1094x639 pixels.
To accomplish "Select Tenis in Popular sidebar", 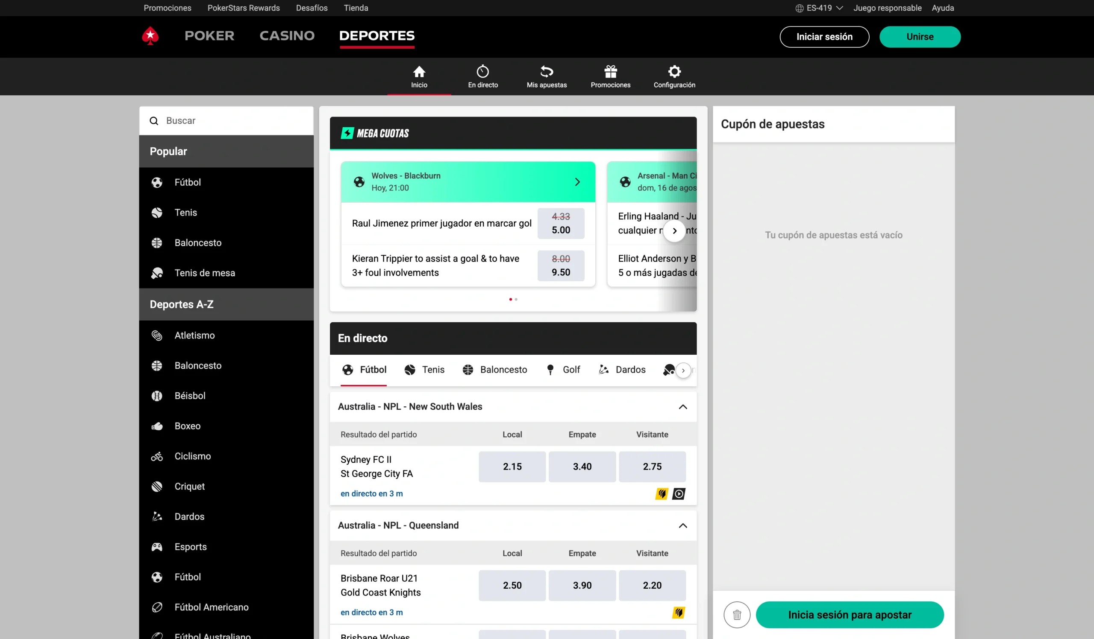I will click(x=226, y=213).
